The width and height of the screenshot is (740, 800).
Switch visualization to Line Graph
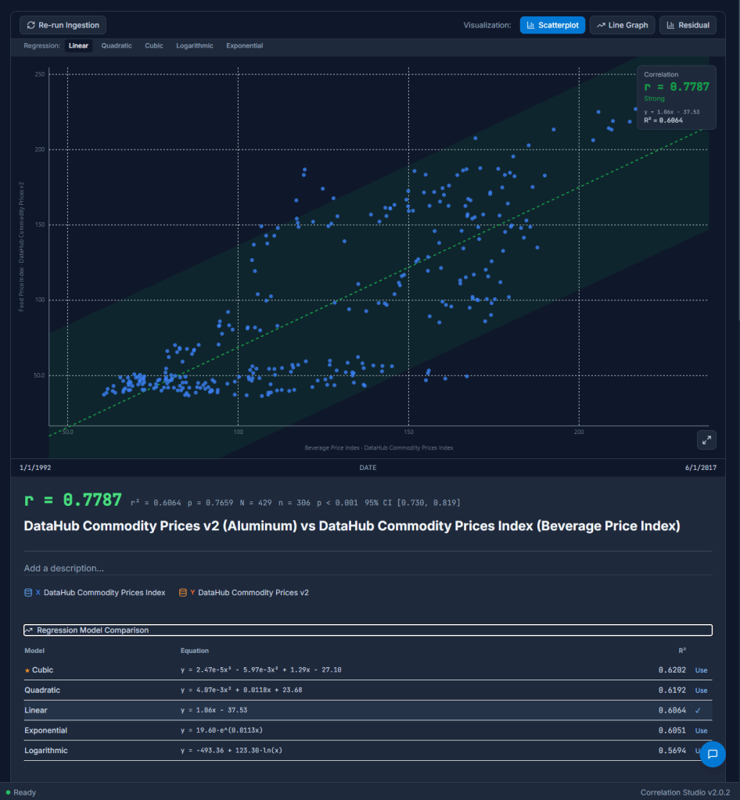(x=622, y=25)
